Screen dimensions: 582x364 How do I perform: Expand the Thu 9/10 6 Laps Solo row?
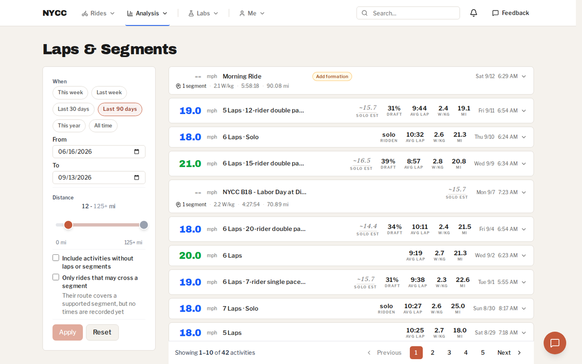pos(524,137)
